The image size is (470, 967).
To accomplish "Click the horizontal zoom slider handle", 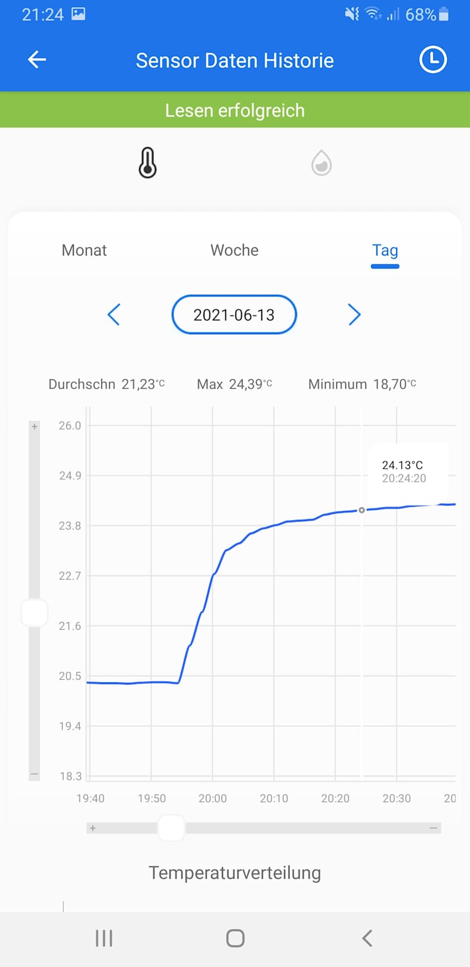I will (x=171, y=828).
